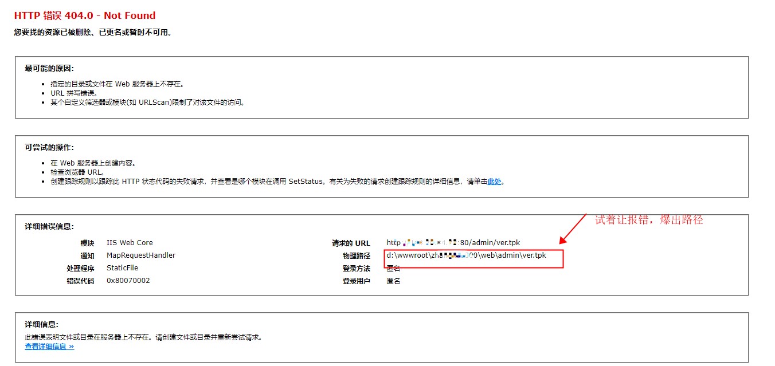Click the 此处 hyperlink
This screenshot has height=366, width=775.
[x=494, y=182]
